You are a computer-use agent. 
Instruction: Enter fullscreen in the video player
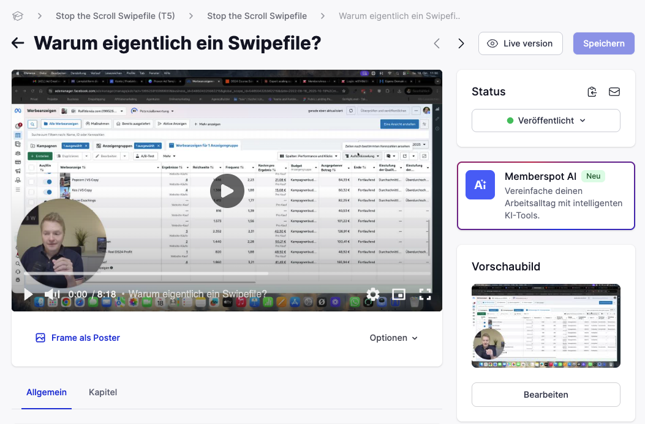tap(425, 294)
